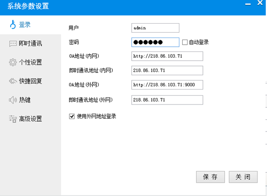
Task: Click the quick reply arrows icon
Action: [13, 81]
